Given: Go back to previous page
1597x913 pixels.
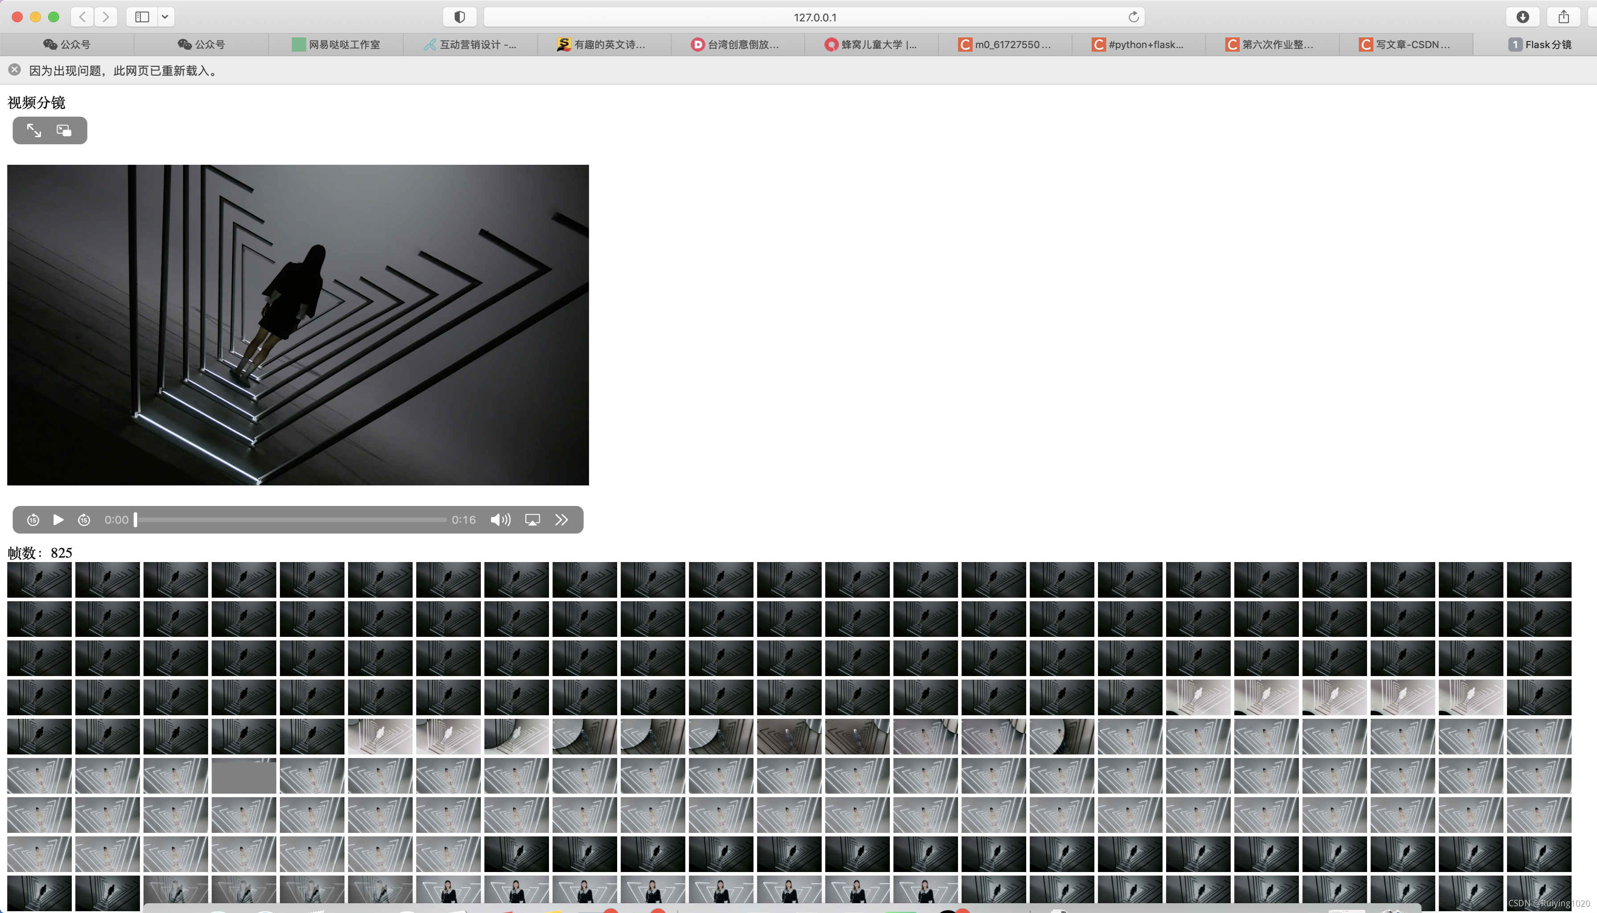Looking at the screenshot, I should pyautogui.click(x=82, y=17).
